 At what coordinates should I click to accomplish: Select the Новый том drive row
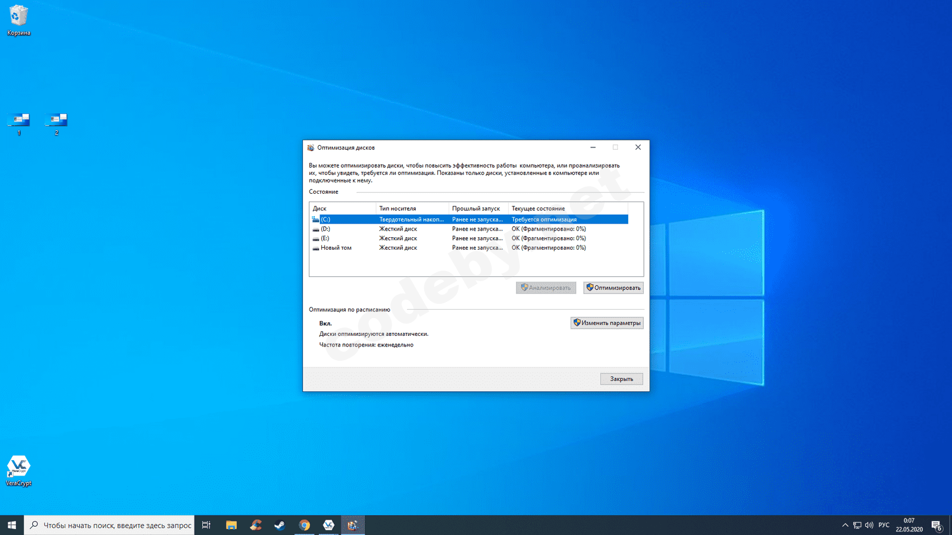point(336,248)
